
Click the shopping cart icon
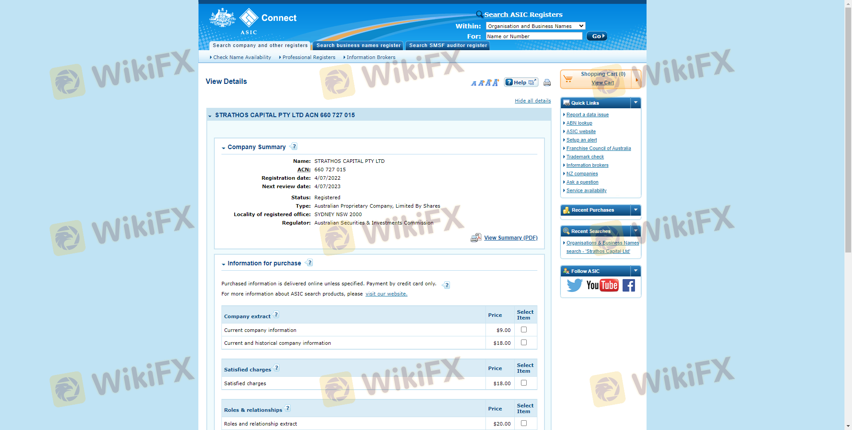(x=568, y=79)
